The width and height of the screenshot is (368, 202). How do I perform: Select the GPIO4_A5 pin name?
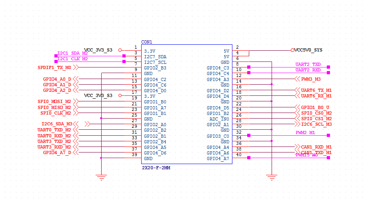tap(155, 148)
